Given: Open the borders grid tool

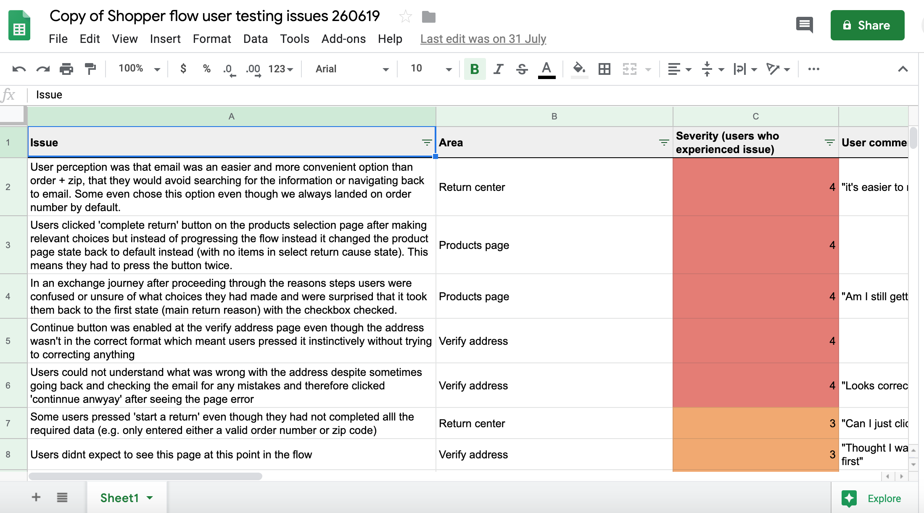Looking at the screenshot, I should coord(604,69).
